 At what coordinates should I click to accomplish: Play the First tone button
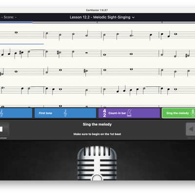[x=65, y=113]
